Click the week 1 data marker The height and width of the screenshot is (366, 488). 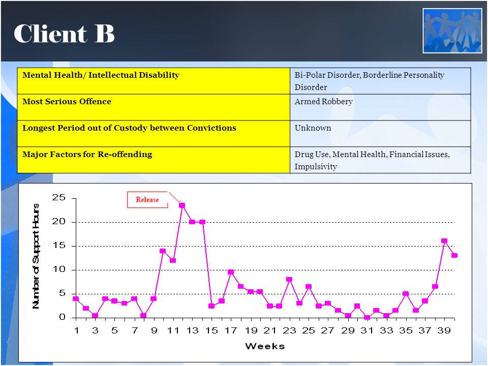point(76,299)
